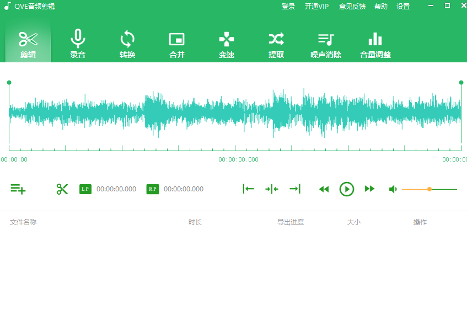Viewport: 467px width, 316px height.
Task: Click the center timestamp 00:00:00.000
Action: tap(238, 159)
